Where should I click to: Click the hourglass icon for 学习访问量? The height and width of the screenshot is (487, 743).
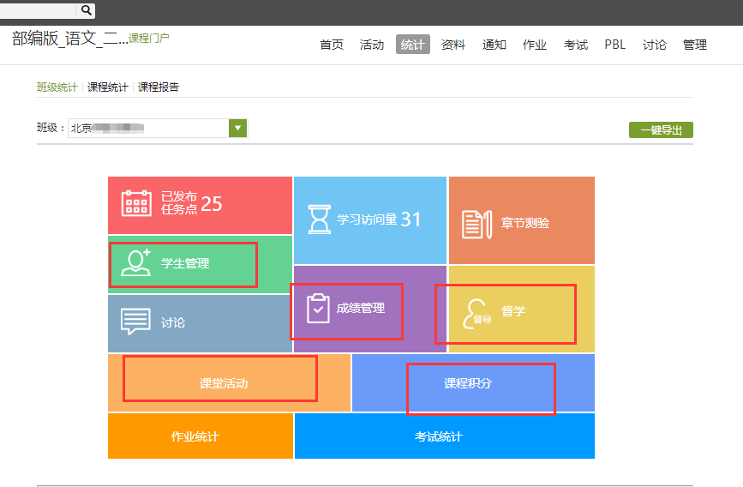click(319, 219)
